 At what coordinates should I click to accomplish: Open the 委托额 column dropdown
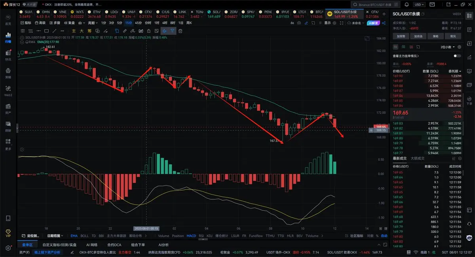point(454,71)
